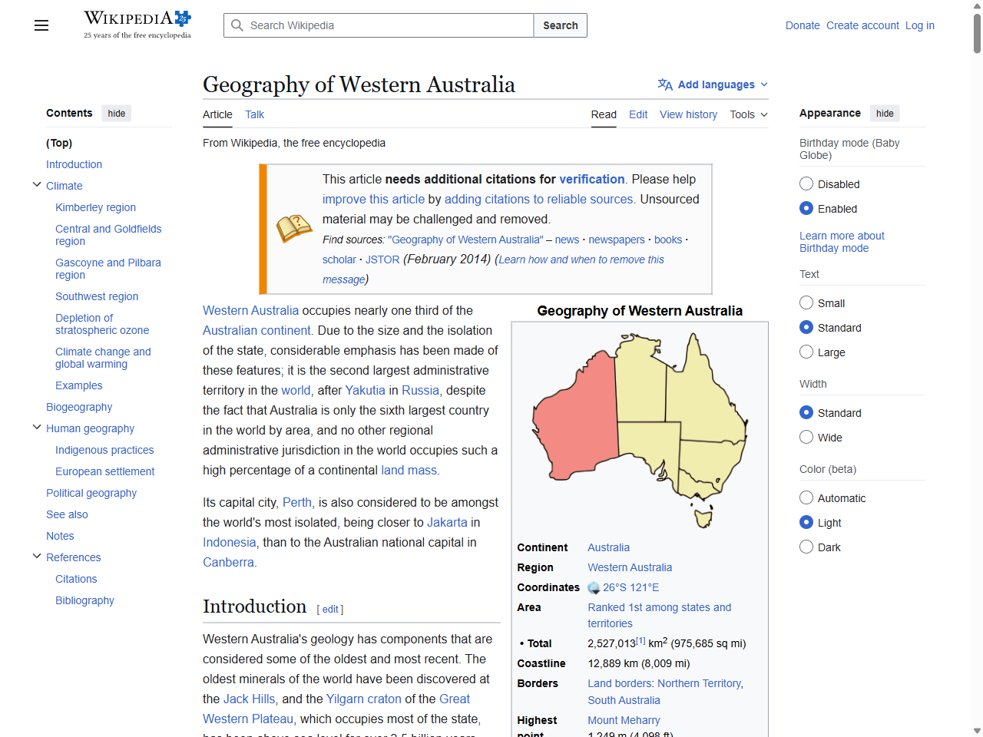Enable Birthday mode Disabled option
This screenshot has width=983, height=737.
[x=806, y=183]
